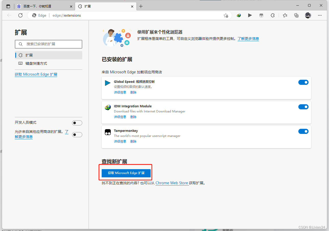Image resolution: width=329 pixels, height=231 pixels.
Task: Turn off the Tampermonkey extension
Action: pos(303,131)
